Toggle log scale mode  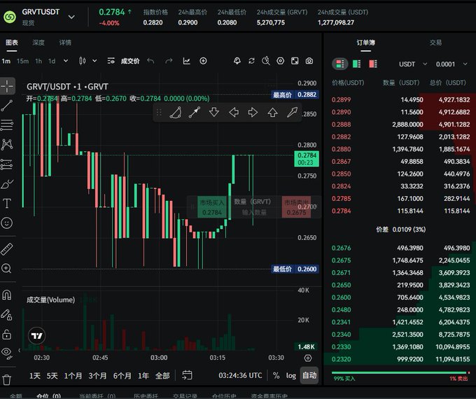290,376
